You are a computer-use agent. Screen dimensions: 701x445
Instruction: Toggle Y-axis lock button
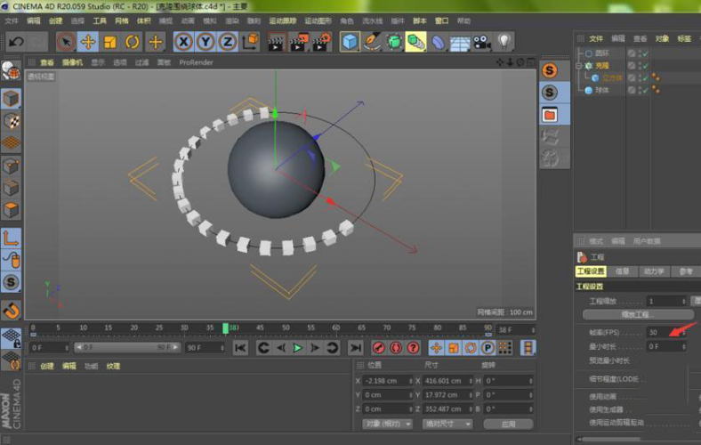click(x=205, y=42)
